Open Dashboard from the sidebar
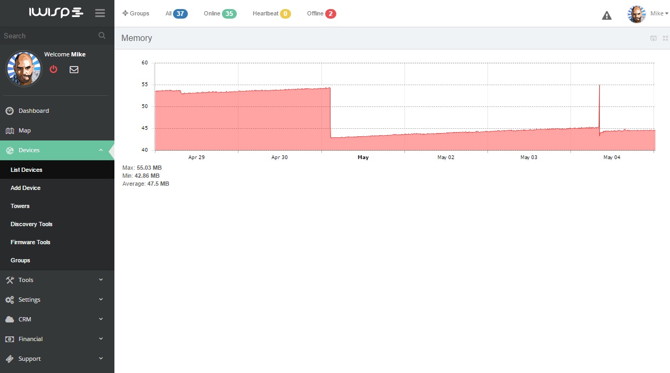Viewport: 670px width, 373px height. (x=34, y=111)
